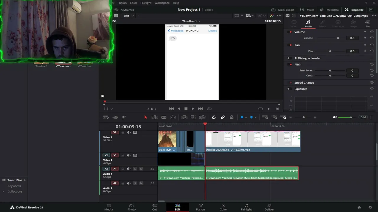The width and height of the screenshot is (378, 212).
Task: Select the arrow Selection Mode tool
Action: pos(145,117)
